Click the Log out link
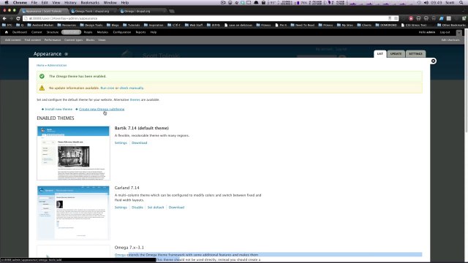The width and height of the screenshot is (468, 263). 445,32
